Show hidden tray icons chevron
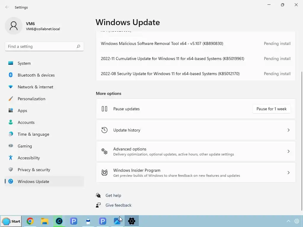Screen dimensions: 303x227 pos(288,221)
